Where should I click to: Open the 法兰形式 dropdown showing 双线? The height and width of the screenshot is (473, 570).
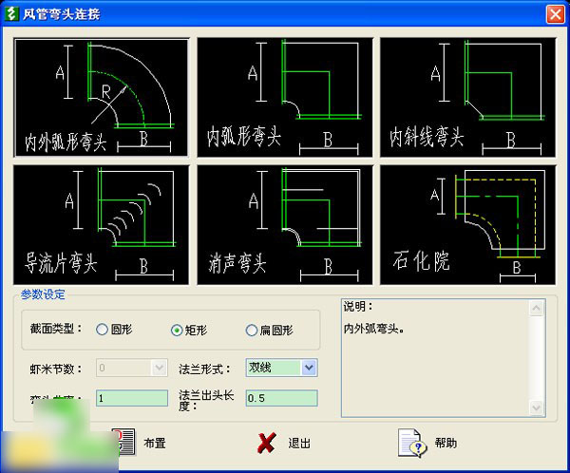309,368
